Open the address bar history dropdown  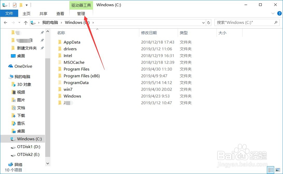(203, 23)
